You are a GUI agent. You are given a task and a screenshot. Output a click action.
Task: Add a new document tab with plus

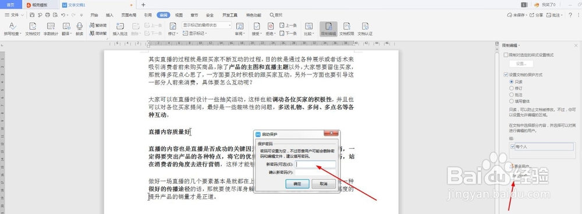[143, 5]
